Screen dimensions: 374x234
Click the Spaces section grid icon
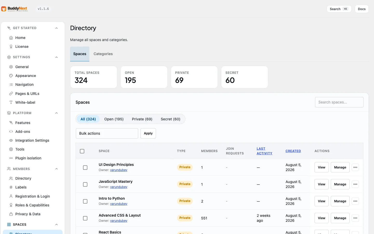tap(9, 225)
